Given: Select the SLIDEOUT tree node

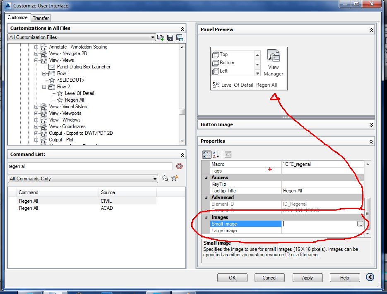Looking at the screenshot, I should pos(71,80).
